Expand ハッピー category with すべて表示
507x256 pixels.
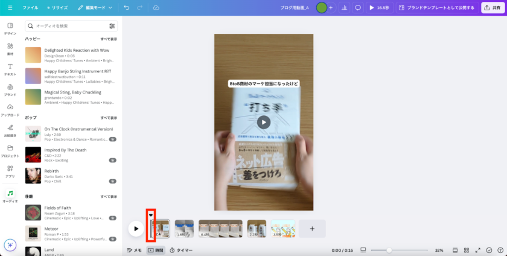click(x=109, y=39)
